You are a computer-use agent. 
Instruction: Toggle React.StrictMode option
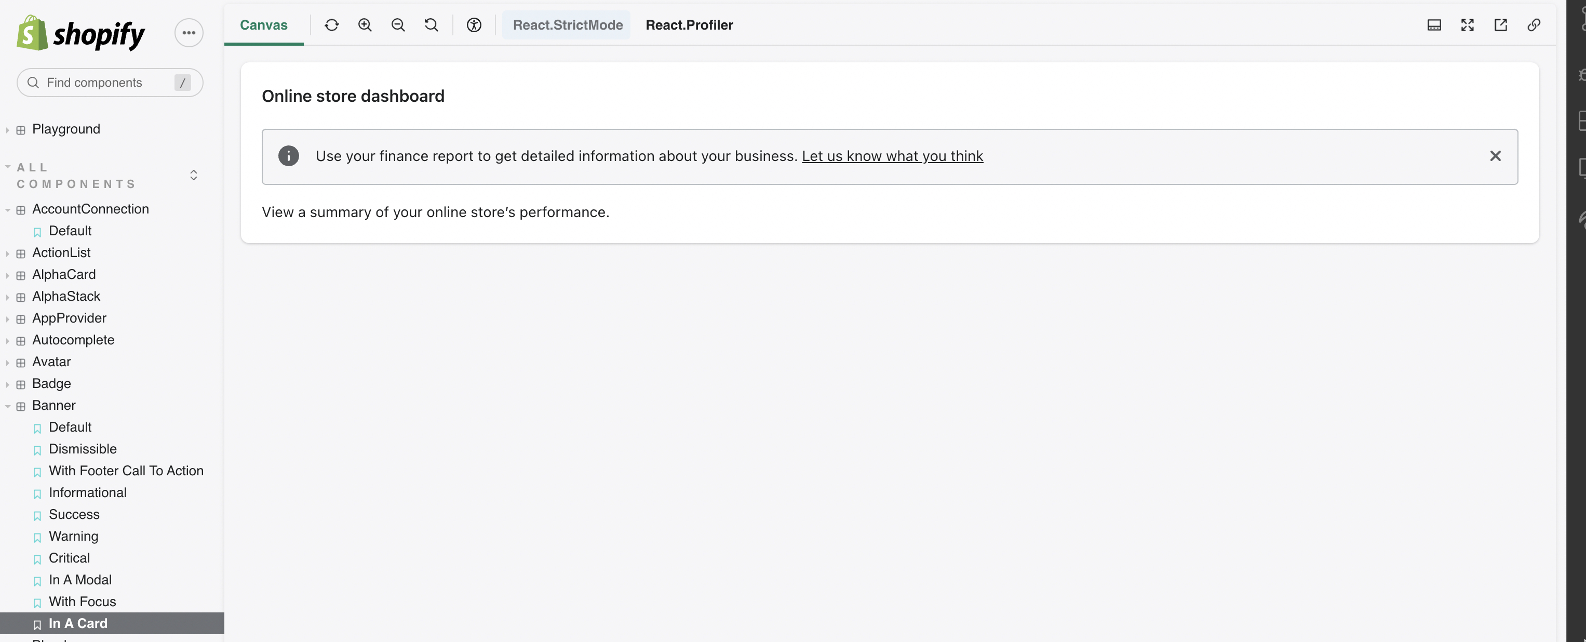567,24
